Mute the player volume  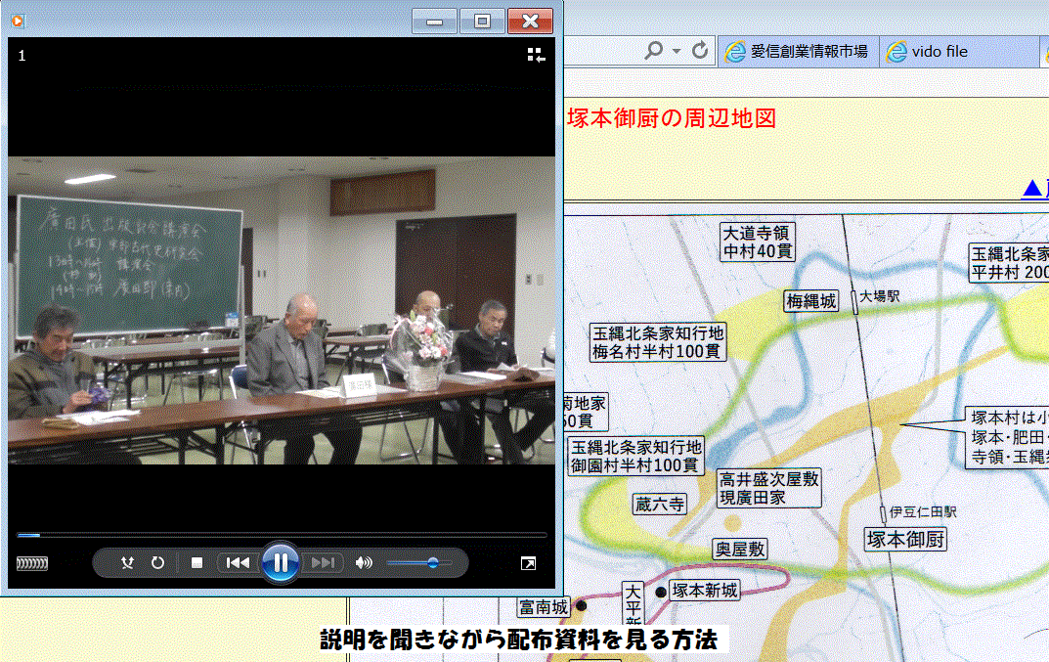[364, 563]
